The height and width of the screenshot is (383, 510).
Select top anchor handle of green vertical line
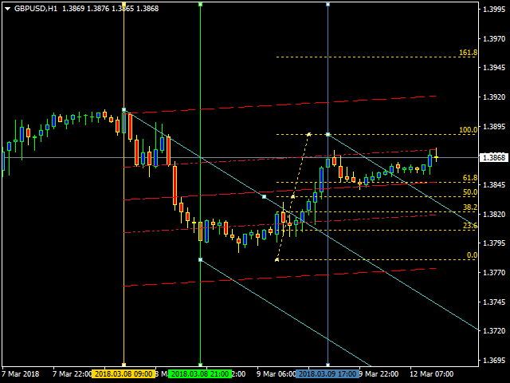200,5
